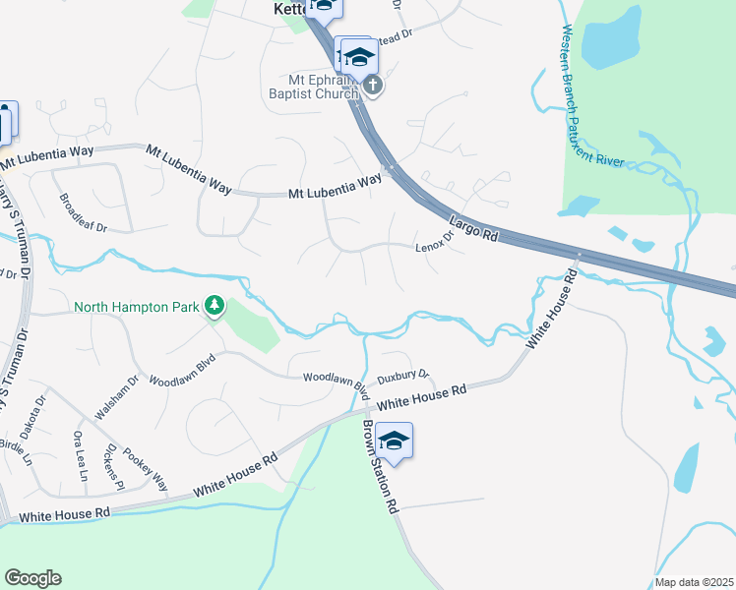The width and height of the screenshot is (736, 590).
Task: Open the North Hampton Park tree marker
Action: [215, 306]
